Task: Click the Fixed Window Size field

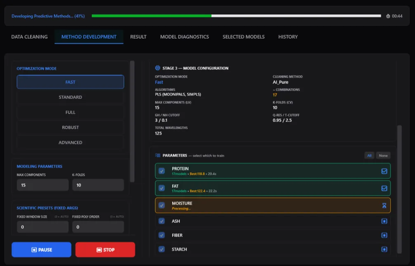Action: coord(42,227)
